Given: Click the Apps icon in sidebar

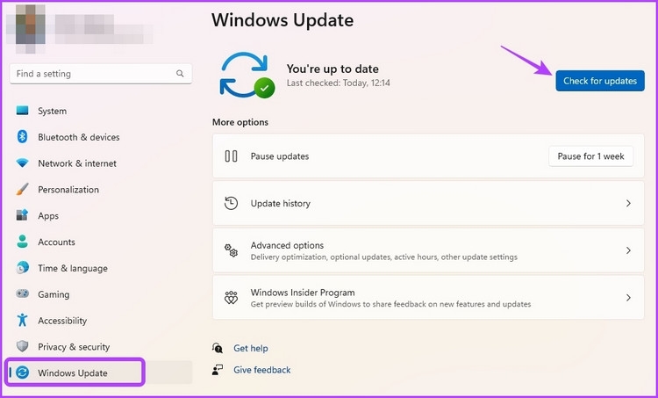Looking at the screenshot, I should pyautogui.click(x=22, y=215).
